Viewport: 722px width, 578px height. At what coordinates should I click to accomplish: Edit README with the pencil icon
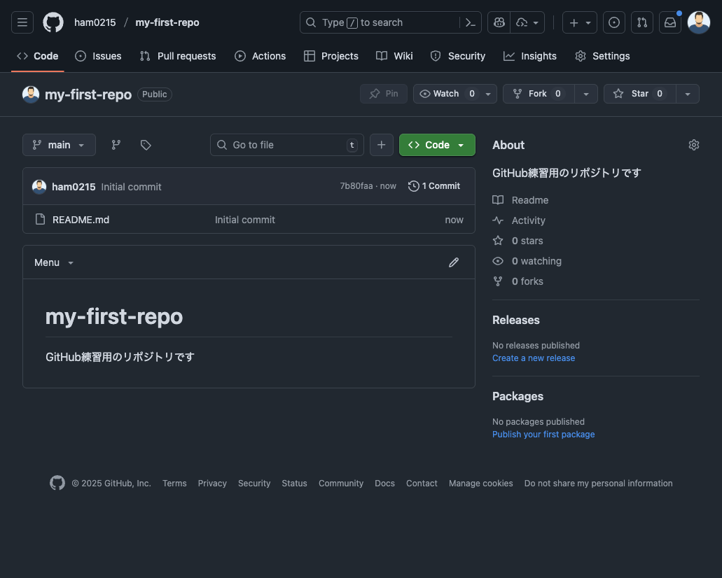(x=454, y=262)
